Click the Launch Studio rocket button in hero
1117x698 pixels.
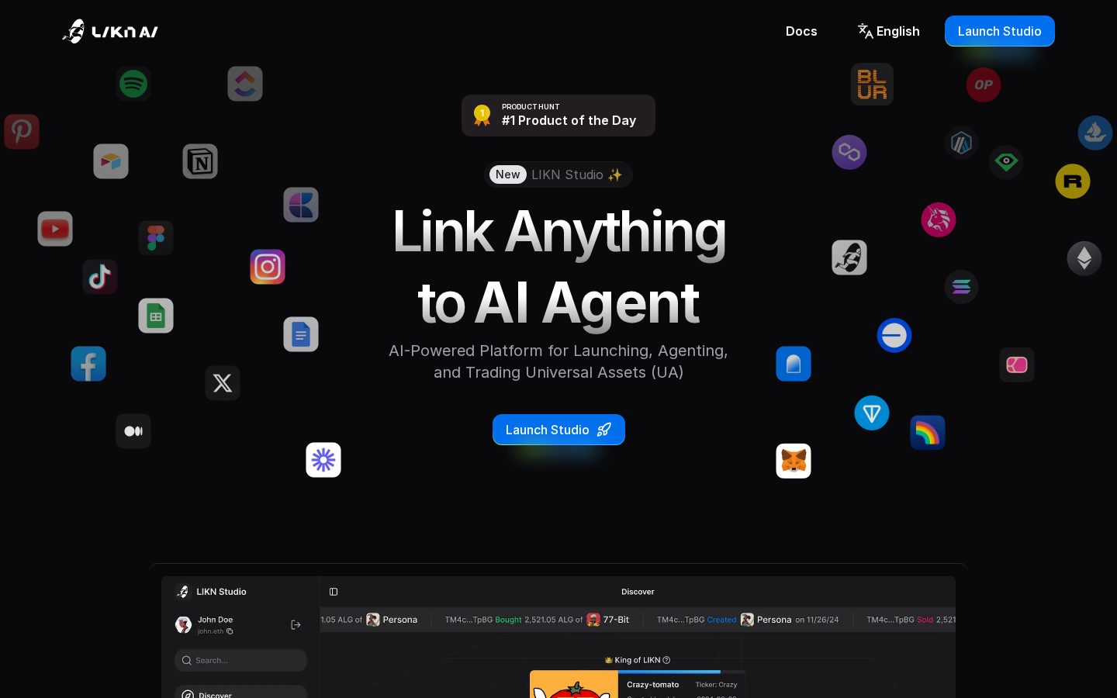point(558,430)
